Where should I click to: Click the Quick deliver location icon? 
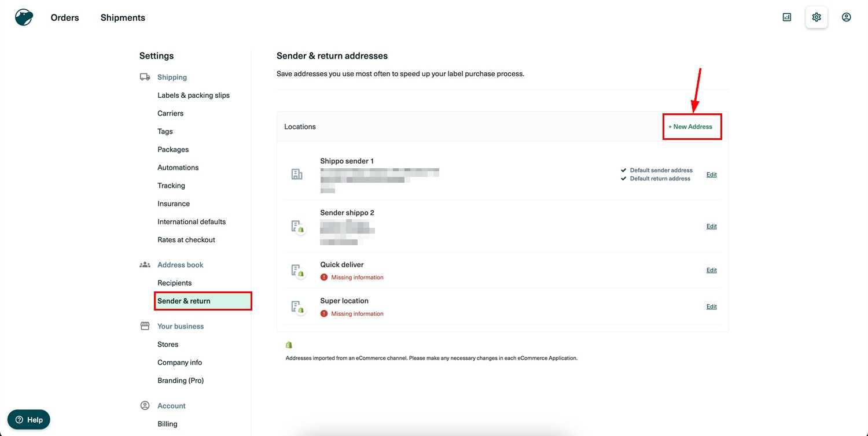[x=297, y=271]
